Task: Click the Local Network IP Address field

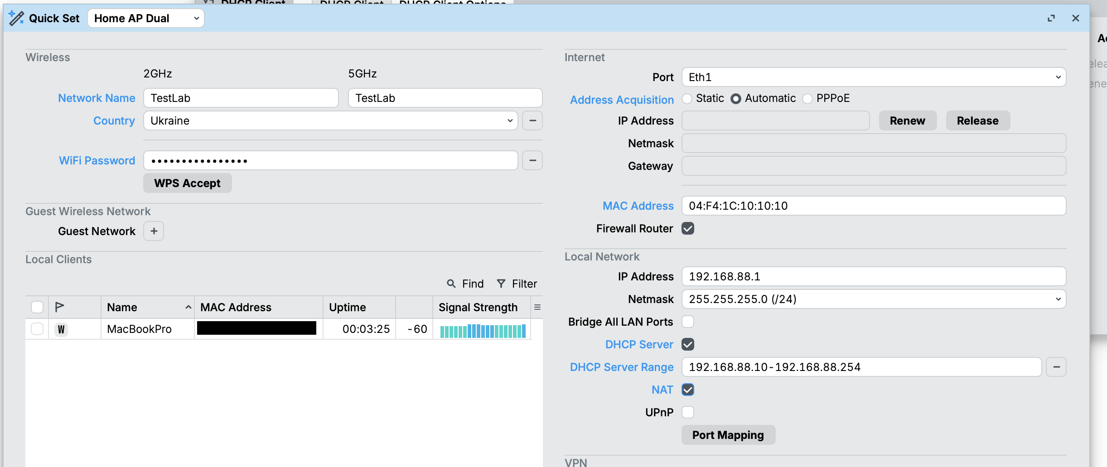Action: (874, 276)
